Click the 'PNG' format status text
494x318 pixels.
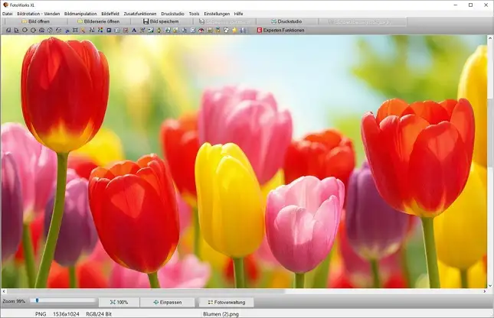point(41,314)
